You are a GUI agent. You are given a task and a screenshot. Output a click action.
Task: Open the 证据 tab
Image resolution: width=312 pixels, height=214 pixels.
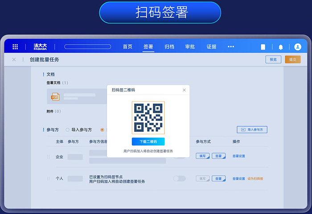[211, 47]
